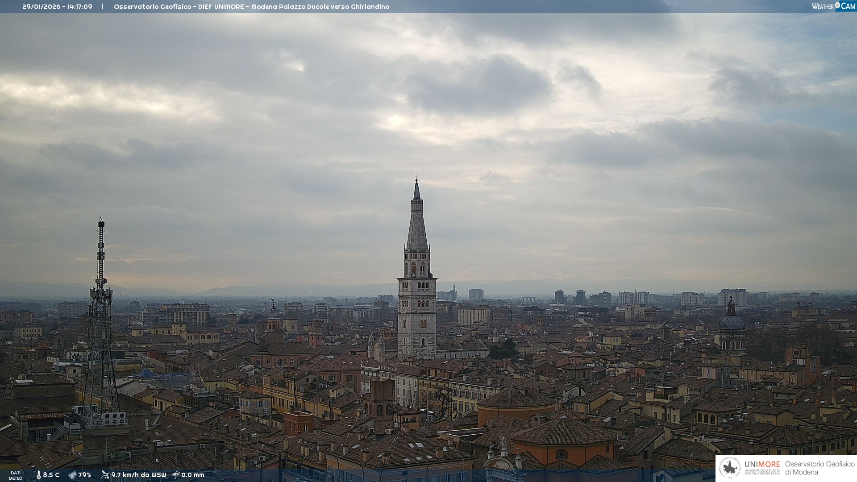Viewport: 857px width, 482px height.
Task: Click the 0.0 mm rainfall value
Action: [x=193, y=475]
